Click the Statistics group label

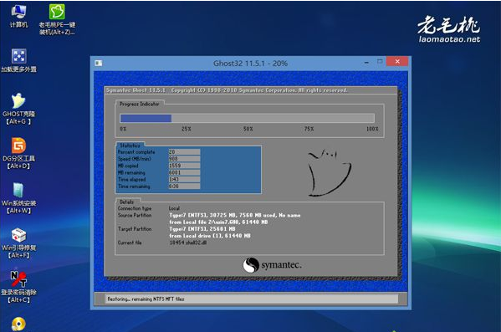click(x=130, y=146)
